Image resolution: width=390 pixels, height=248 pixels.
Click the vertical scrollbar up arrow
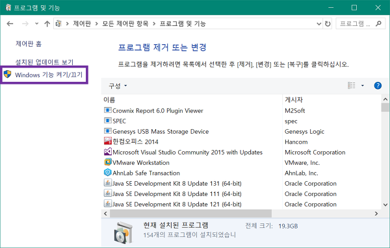pos(385,99)
